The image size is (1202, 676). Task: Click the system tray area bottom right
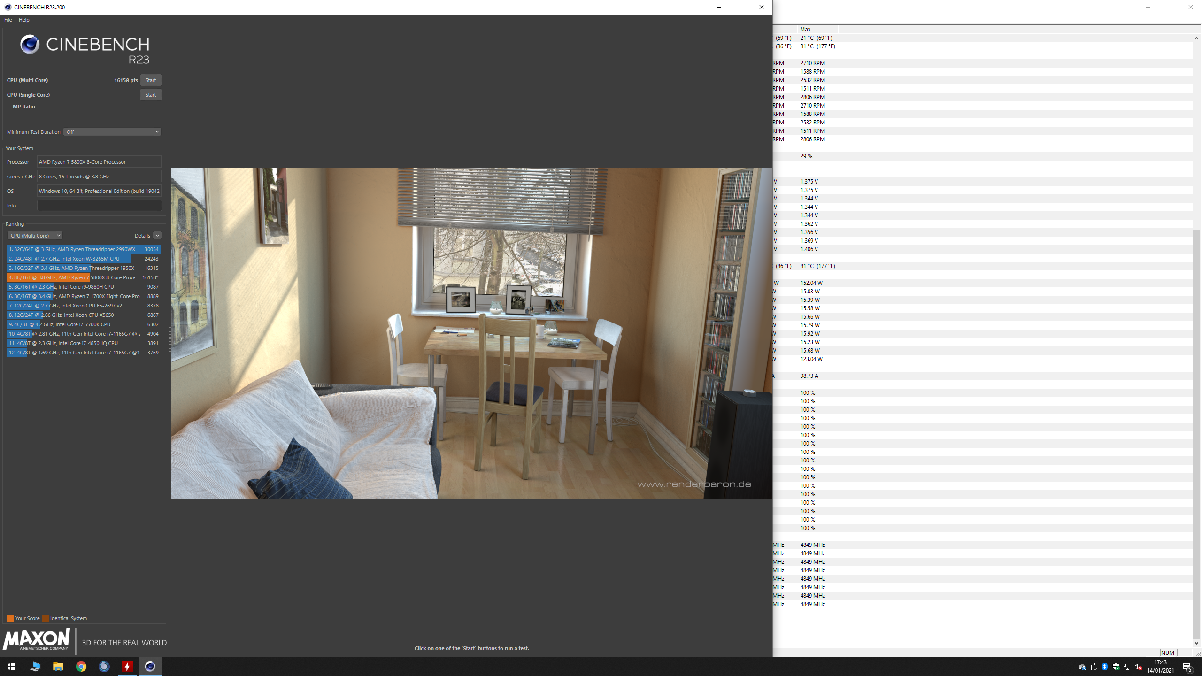click(x=1115, y=666)
